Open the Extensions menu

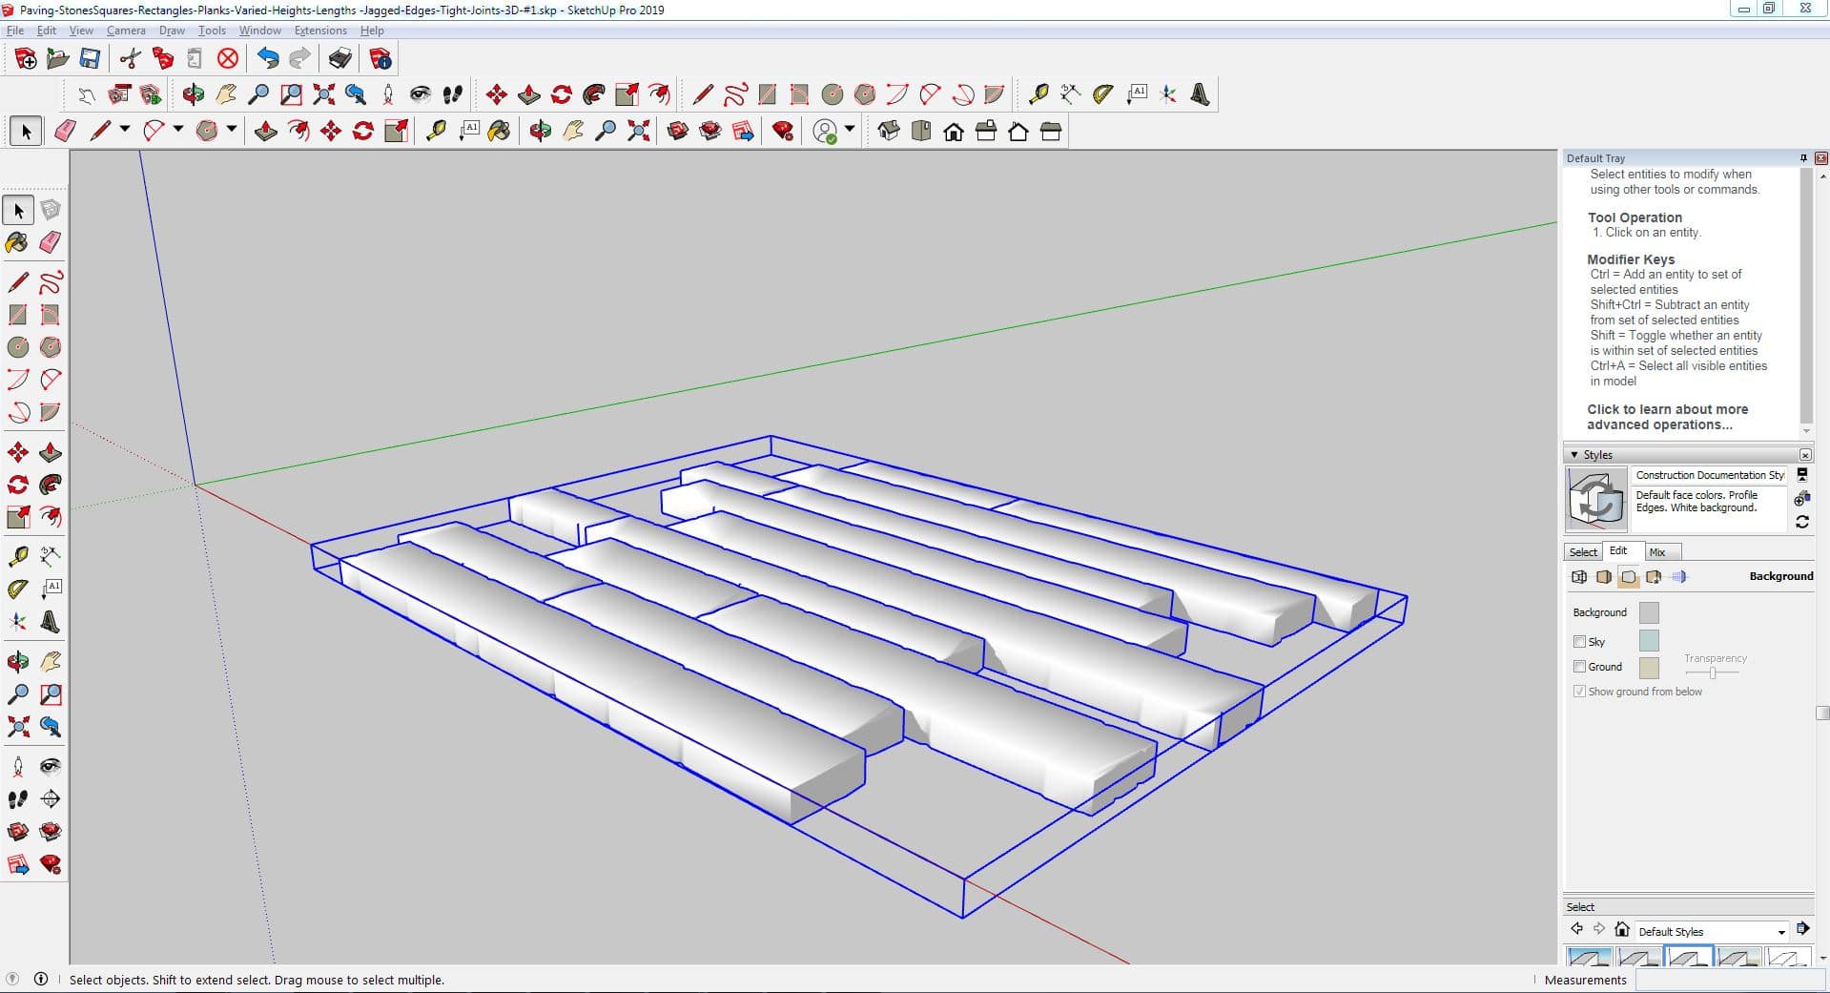click(x=320, y=31)
